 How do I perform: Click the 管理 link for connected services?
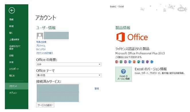(97, 89)
